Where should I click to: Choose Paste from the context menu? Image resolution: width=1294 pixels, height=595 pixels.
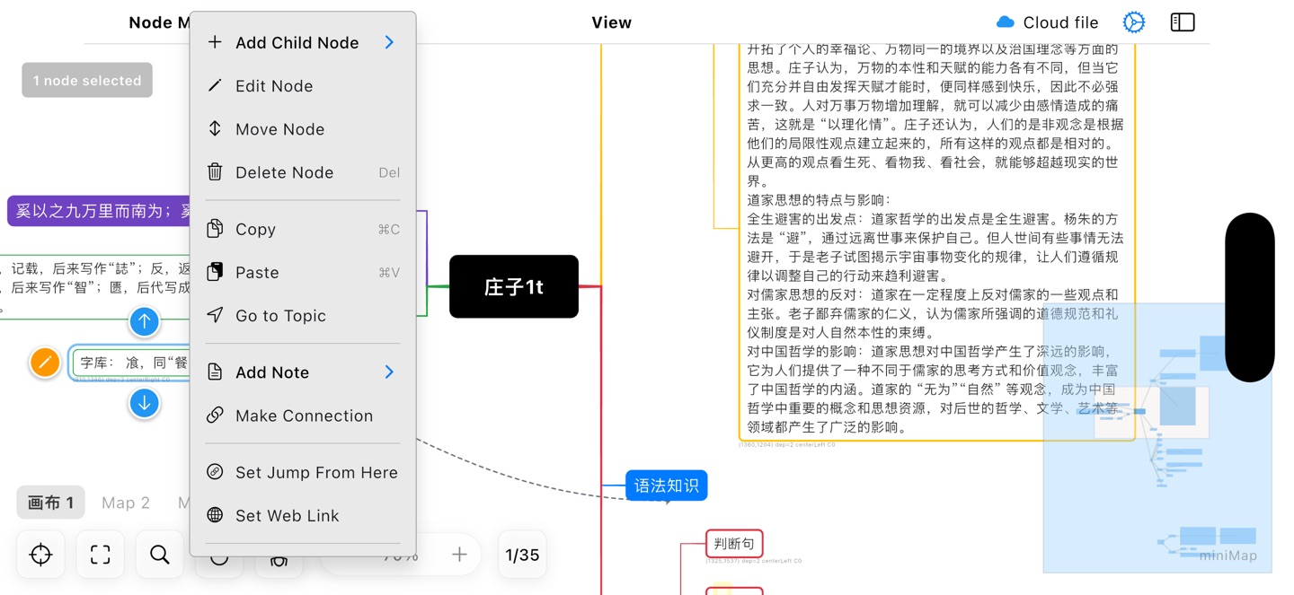tap(303, 272)
